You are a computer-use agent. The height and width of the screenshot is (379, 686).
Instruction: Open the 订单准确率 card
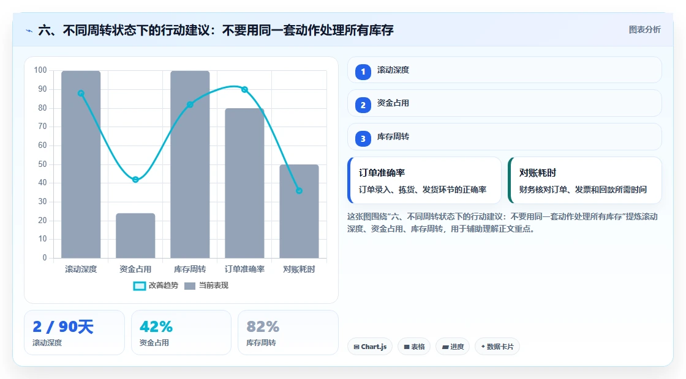pos(424,180)
